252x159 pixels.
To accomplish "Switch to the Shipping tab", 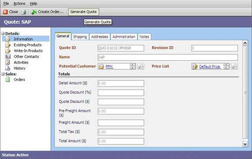I will click(80, 37).
